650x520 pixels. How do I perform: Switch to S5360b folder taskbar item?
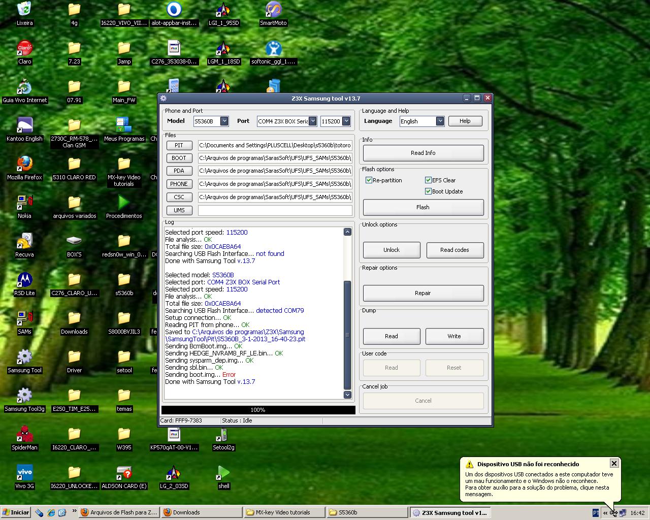click(367, 512)
